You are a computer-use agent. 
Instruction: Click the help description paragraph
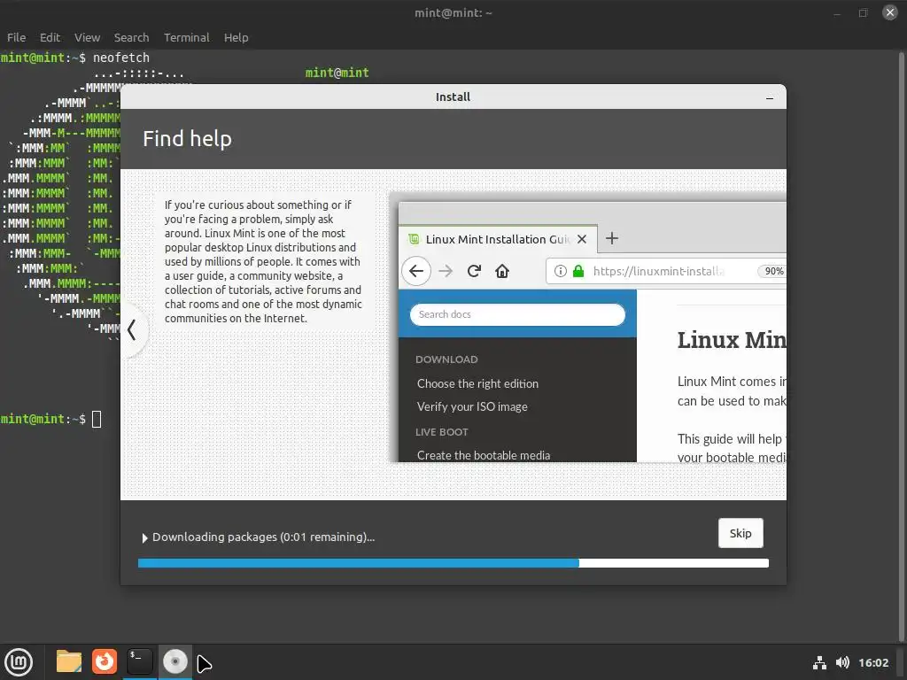tap(262, 261)
